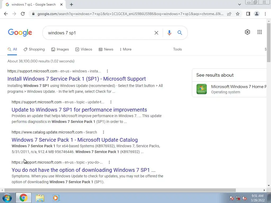Image resolution: width=271 pixels, height=203 pixels.
Task: Click network status tray icon
Action: point(238,198)
